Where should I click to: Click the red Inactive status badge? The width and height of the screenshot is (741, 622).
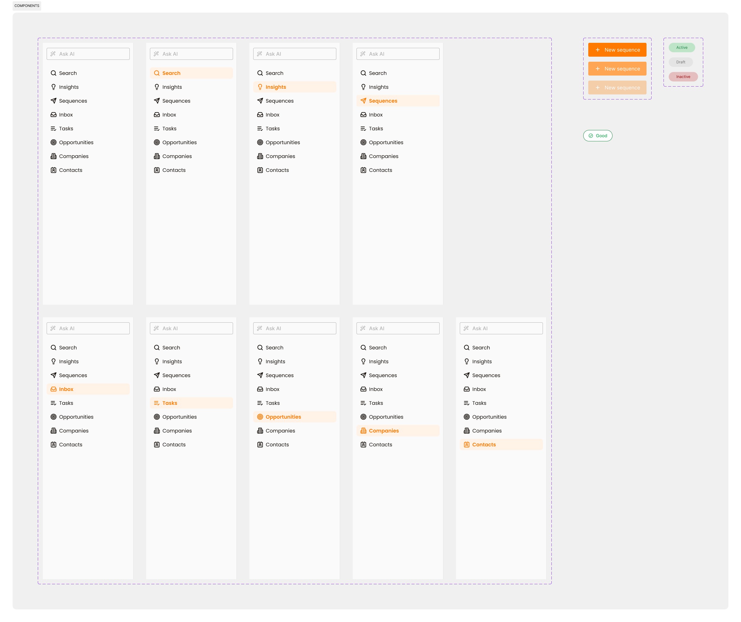683,77
